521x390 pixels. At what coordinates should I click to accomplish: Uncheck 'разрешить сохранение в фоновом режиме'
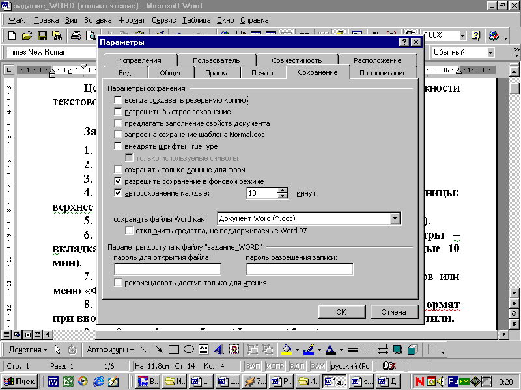click(x=118, y=181)
